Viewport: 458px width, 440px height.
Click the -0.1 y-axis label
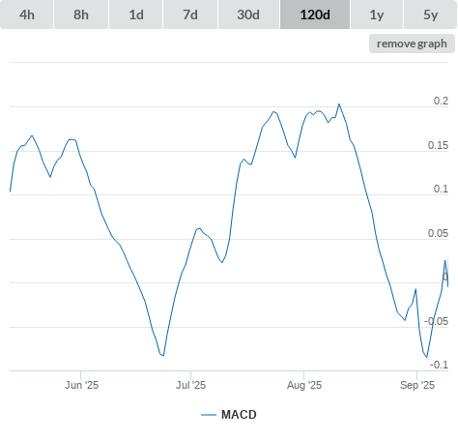pyautogui.click(x=439, y=365)
